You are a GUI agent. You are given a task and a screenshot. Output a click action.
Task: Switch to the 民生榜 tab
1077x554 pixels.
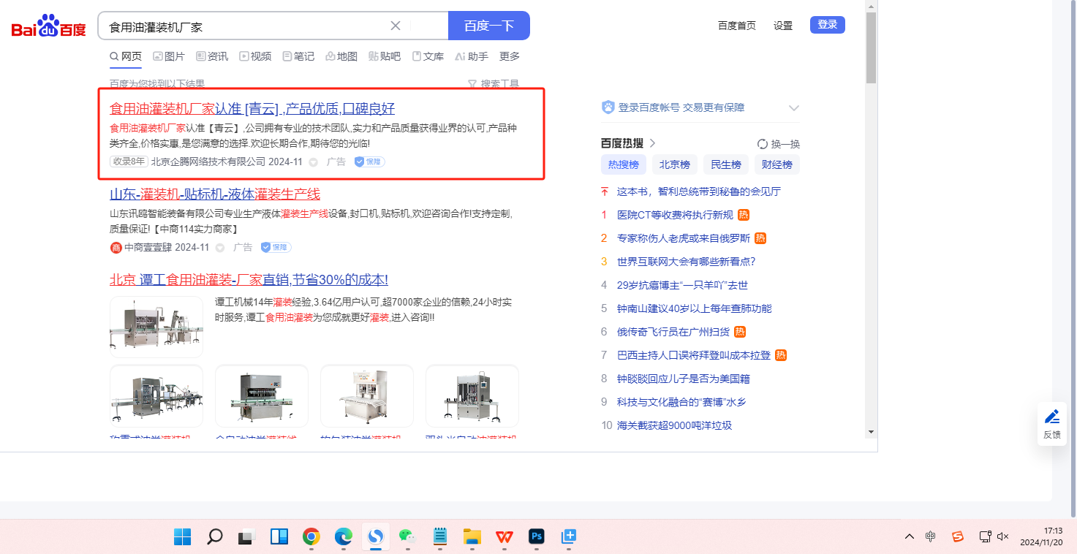point(726,164)
